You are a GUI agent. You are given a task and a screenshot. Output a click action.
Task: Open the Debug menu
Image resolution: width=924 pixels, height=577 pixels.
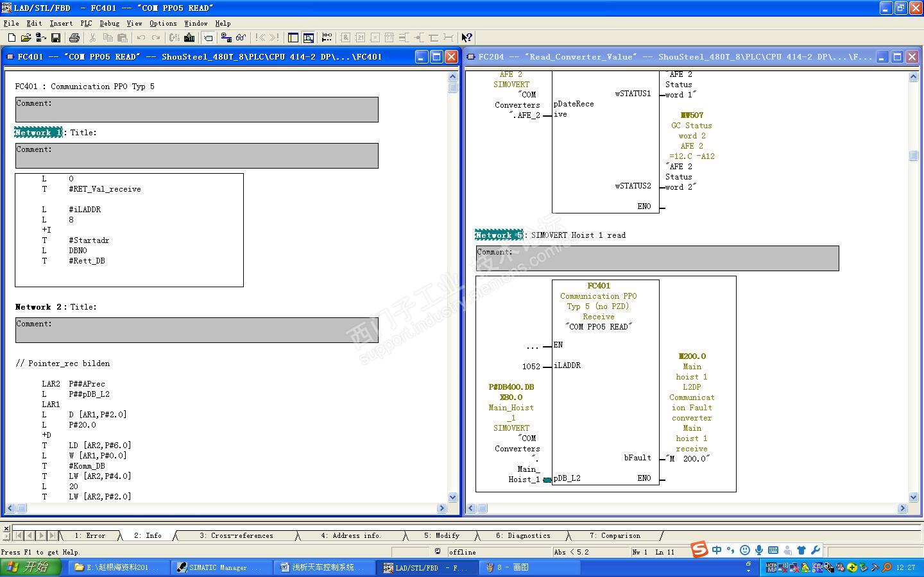pyautogui.click(x=109, y=23)
